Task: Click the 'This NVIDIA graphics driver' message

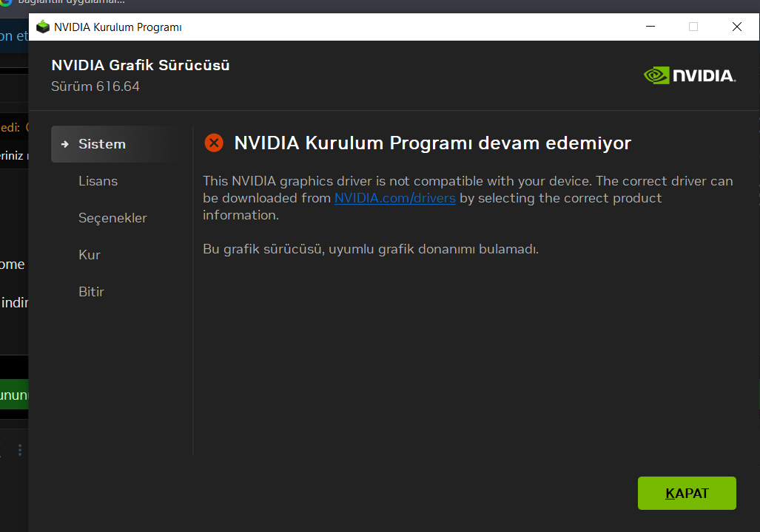Action: point(468,198)
